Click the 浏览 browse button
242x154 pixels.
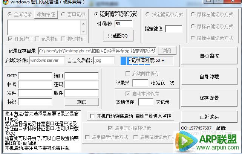click(x=167, y=50)
